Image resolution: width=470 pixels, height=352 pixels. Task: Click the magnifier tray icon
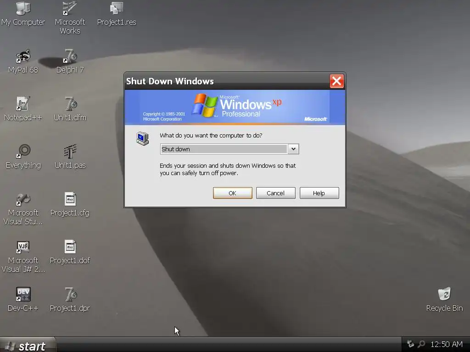pos(421,344)
